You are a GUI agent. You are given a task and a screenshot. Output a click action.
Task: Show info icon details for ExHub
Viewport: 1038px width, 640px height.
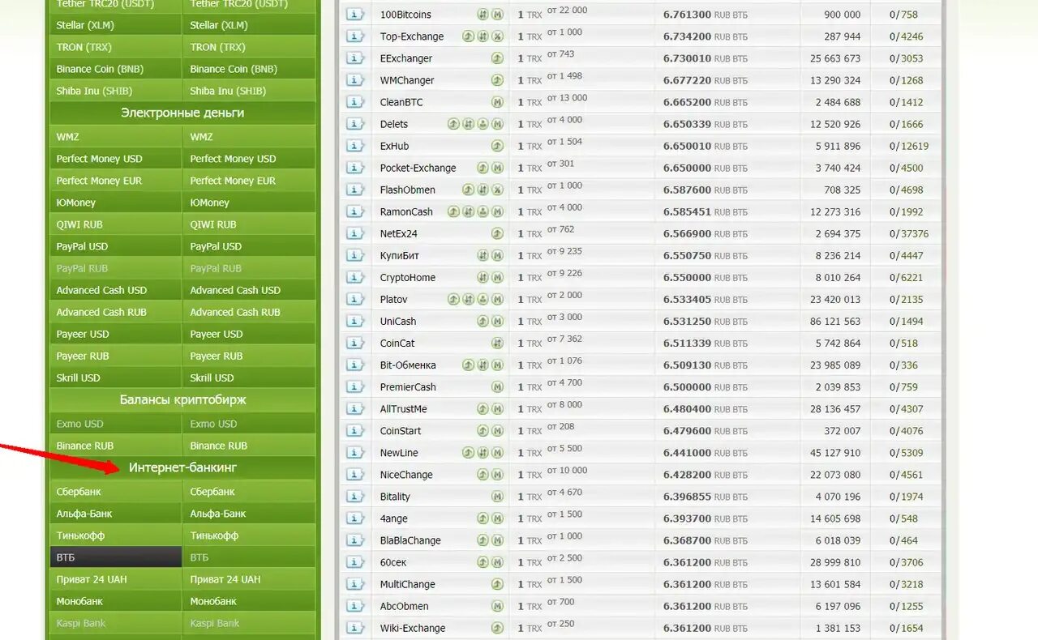(x=355, y=146)
